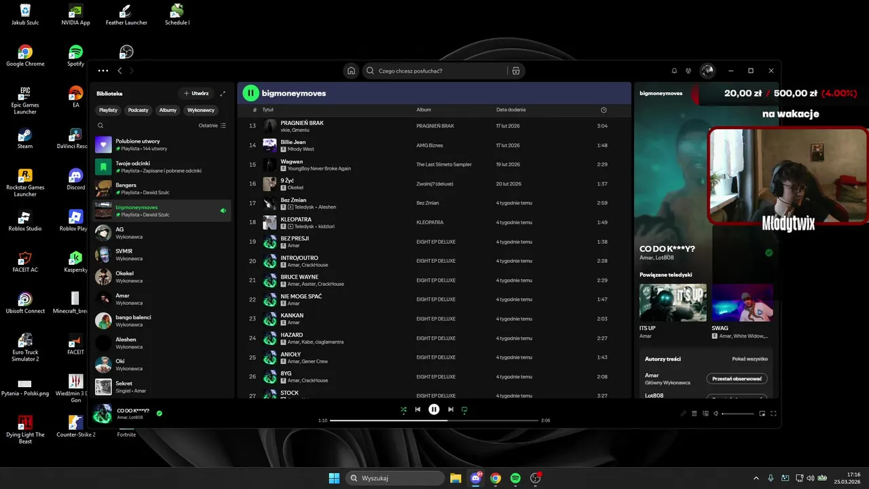Click the Utwórz create button
This screenshot has height=489, width=869.
pyautogui.click(x=196, y=93)
